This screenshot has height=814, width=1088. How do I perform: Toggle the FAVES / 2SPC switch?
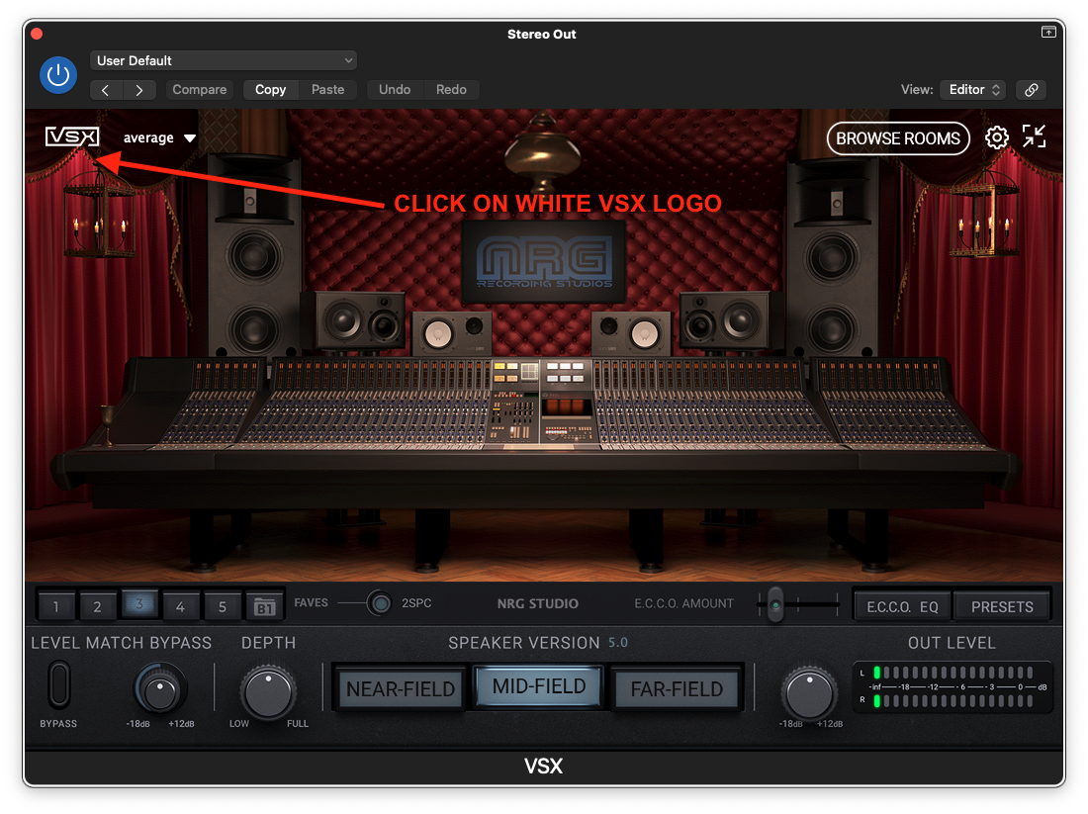point(379,603)
